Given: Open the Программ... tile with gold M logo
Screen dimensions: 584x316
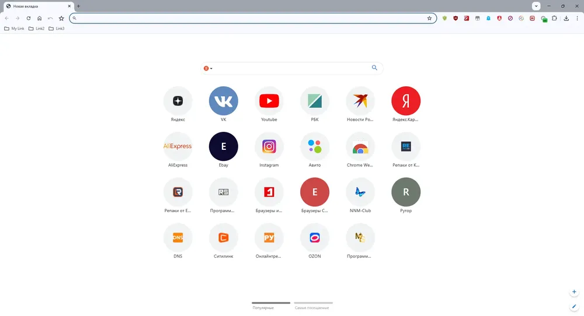Looking at the screenshot, I should (x=360, y=237).
